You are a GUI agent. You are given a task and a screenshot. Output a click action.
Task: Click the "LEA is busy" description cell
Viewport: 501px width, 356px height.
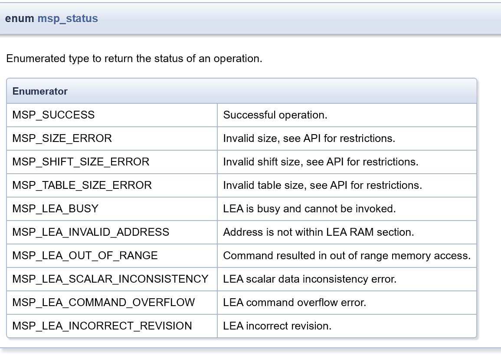tap(309, 209)
